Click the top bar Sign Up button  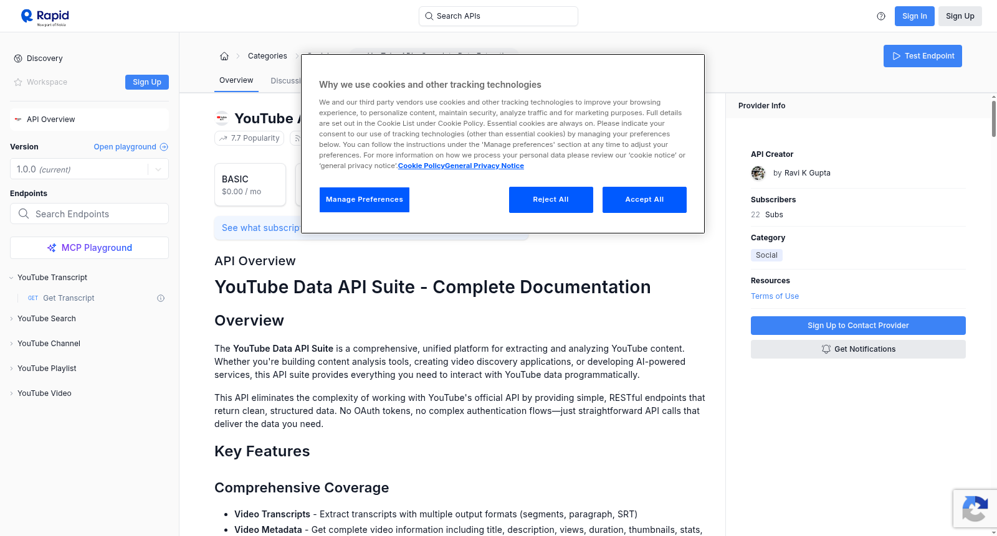[x=960, y=16]
